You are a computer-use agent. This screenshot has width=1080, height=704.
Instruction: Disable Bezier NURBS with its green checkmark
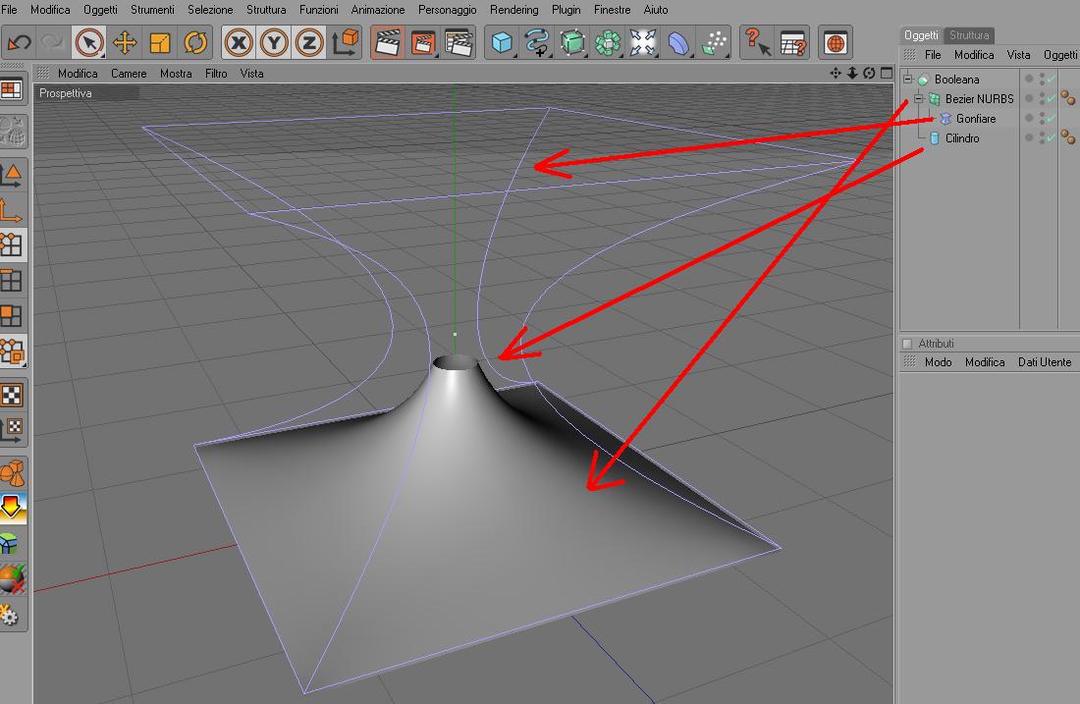1052,98
